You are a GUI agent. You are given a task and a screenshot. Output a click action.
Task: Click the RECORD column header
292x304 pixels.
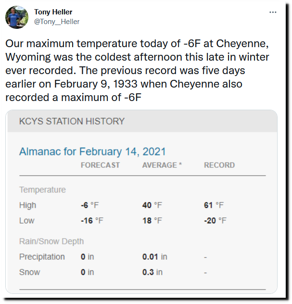point(219,165)
